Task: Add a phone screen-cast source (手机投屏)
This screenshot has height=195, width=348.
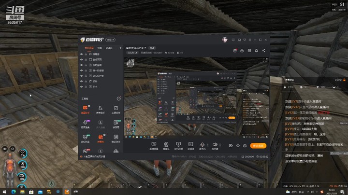Action: pyautogui.click(x=178, y=146)
